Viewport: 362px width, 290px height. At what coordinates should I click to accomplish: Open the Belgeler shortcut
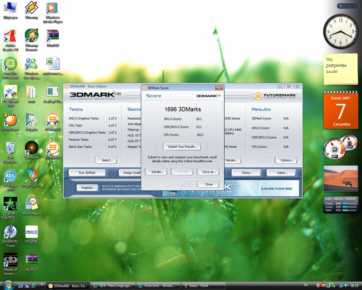click(x=31, y=122)
